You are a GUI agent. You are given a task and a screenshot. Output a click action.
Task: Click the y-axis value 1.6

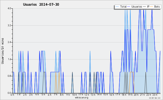(9, 59)
